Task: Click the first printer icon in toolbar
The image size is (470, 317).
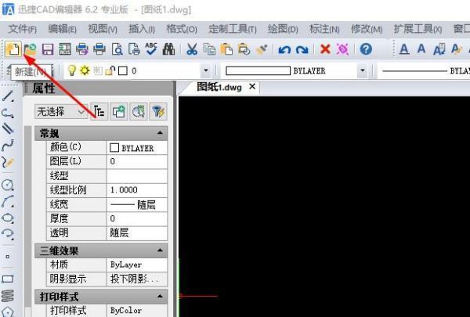Action: click(81, 49)
